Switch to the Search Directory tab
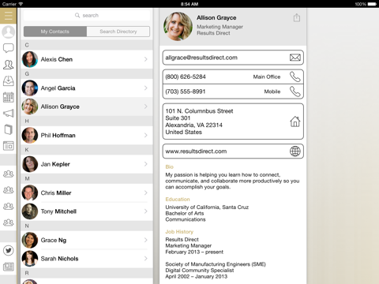379x284 pixels. 118,32
